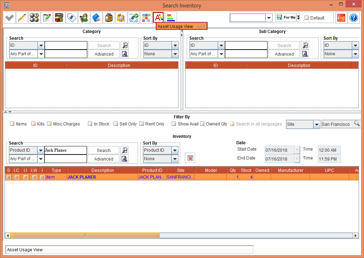Check the Default checkbox
The height and width of the screenshot is (258, 364).
(307, 18)
